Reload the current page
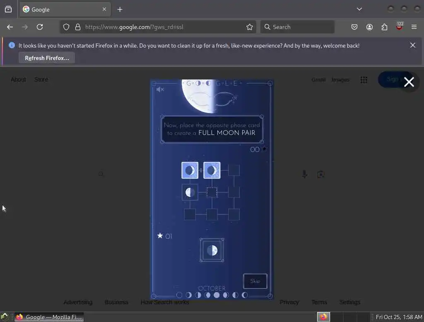This screenshot has width=424, height=322. click(40, 27)
